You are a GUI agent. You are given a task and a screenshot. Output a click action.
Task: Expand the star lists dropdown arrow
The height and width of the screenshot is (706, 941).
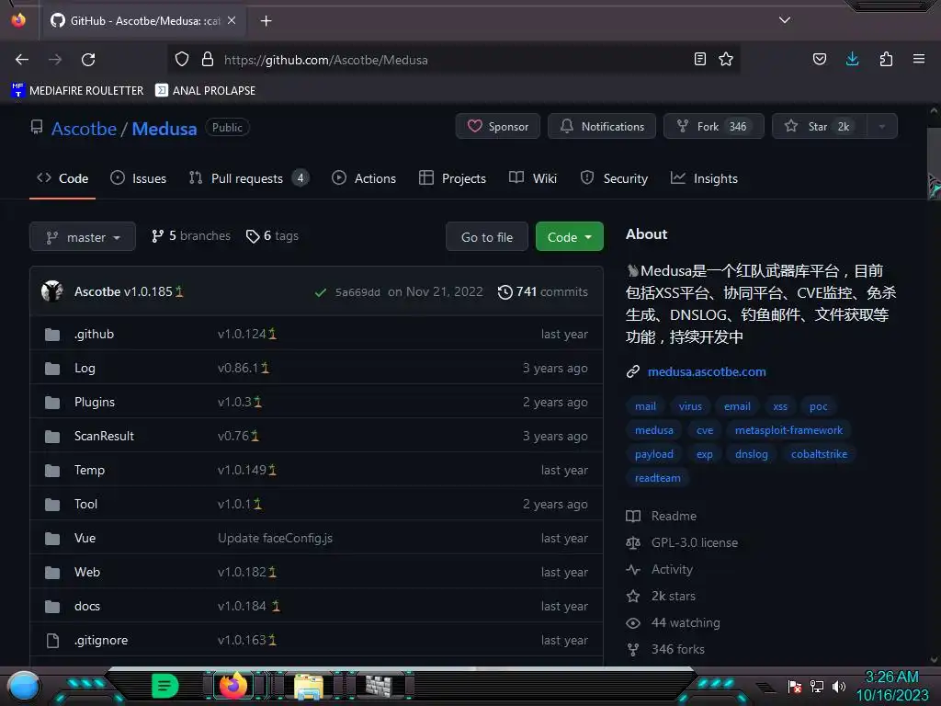[x=881, y=126]
